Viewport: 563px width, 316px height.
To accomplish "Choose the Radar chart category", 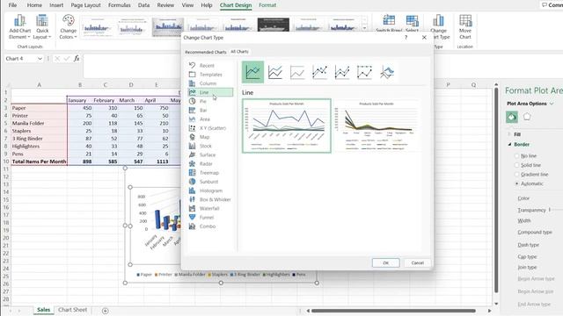I will click(x=210, y=164).
